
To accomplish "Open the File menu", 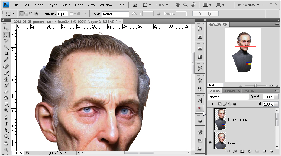I will pos(16,5).
